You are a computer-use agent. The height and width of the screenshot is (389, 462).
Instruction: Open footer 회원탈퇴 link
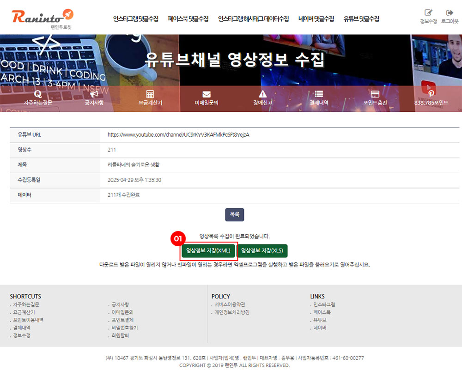[x=120, y=335]
